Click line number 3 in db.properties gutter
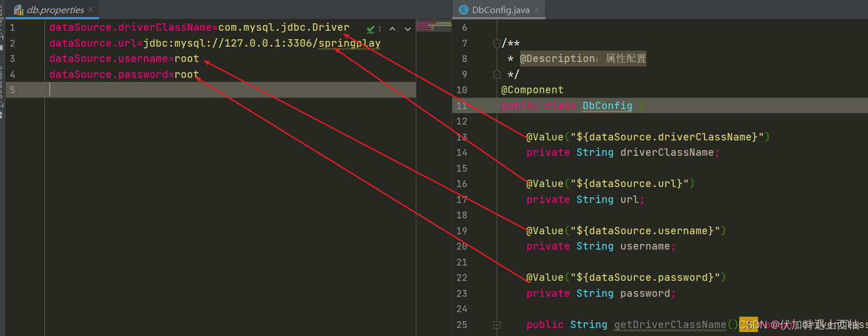868x336 pixels. coord(12,59)
